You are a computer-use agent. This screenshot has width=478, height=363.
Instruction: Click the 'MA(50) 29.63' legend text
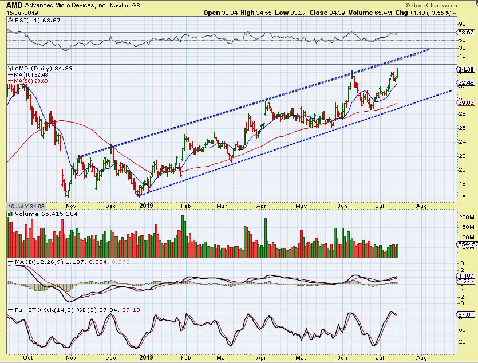(31, 81)
